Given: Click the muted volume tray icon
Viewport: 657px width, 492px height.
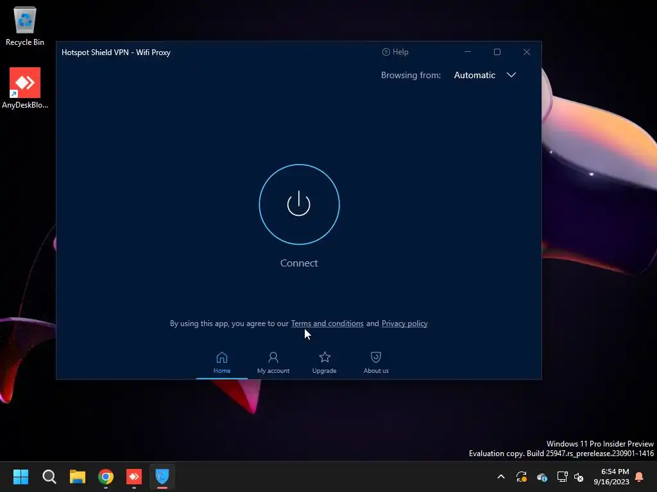Looking at the screenshot, I should (579, 477).
